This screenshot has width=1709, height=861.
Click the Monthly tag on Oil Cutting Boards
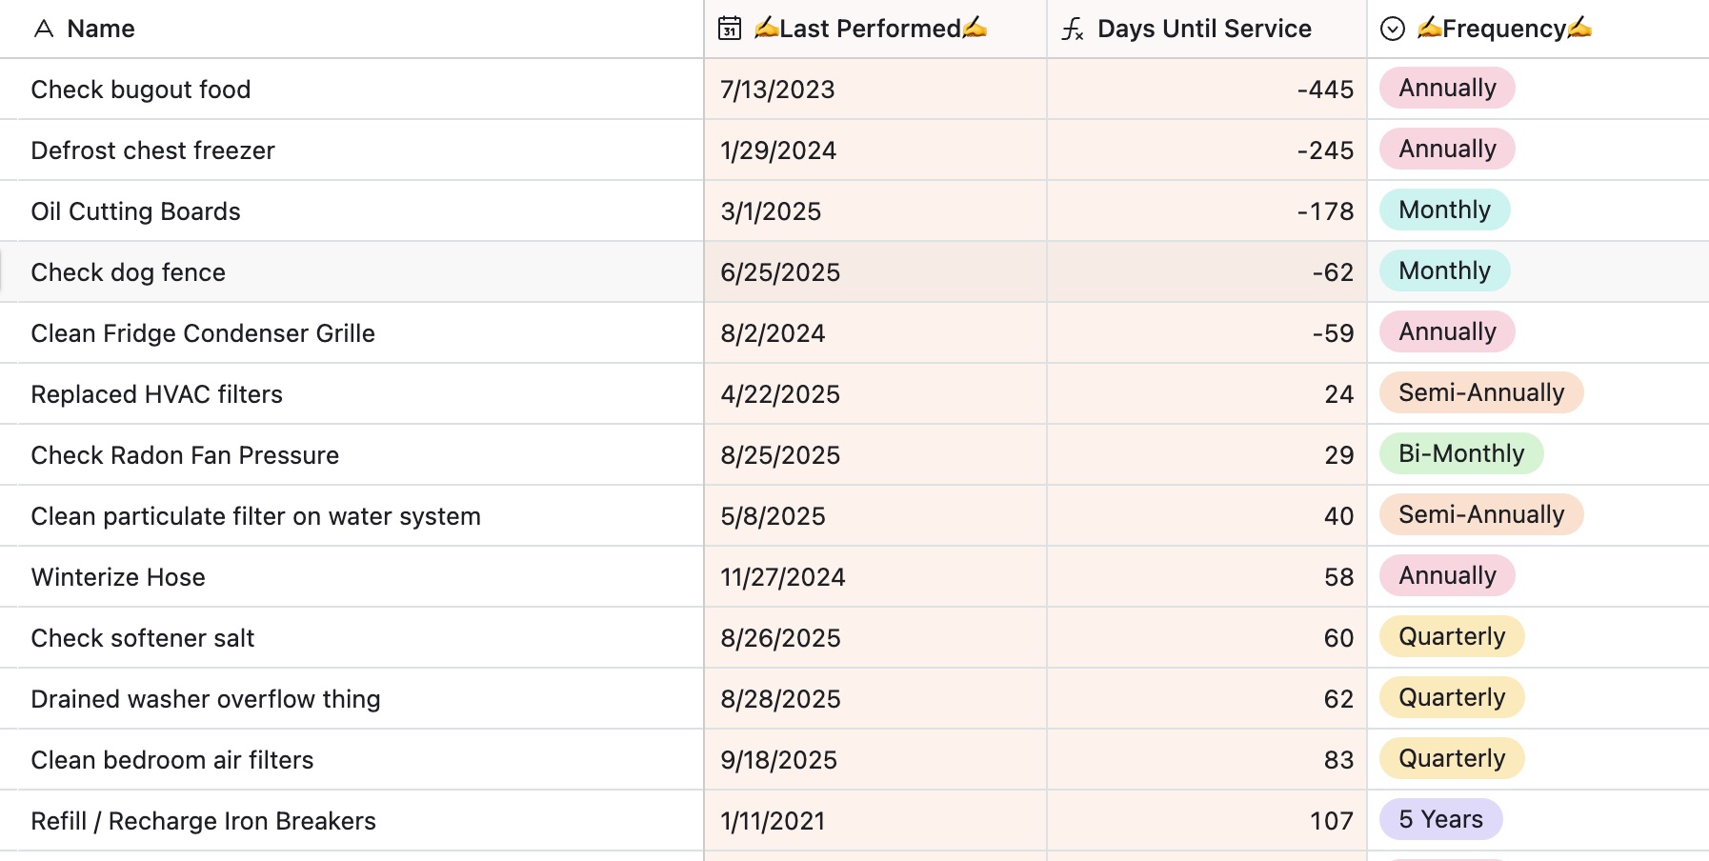coord(1444,210)
